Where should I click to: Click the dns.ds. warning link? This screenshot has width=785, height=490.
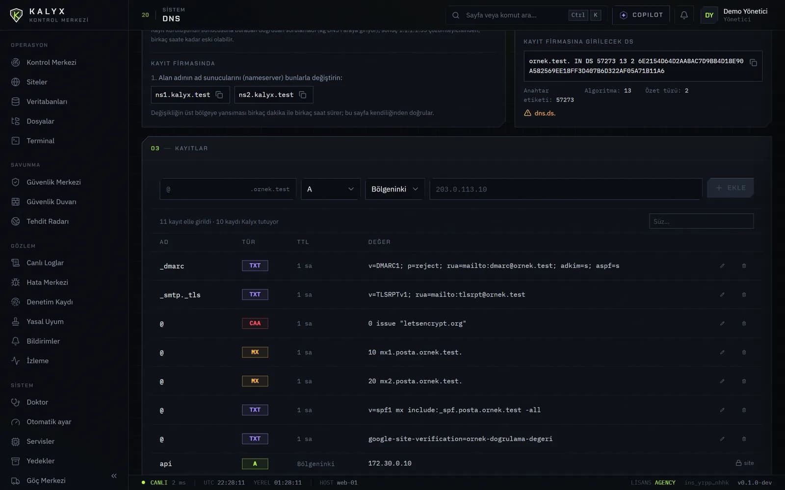click(545, 113)
